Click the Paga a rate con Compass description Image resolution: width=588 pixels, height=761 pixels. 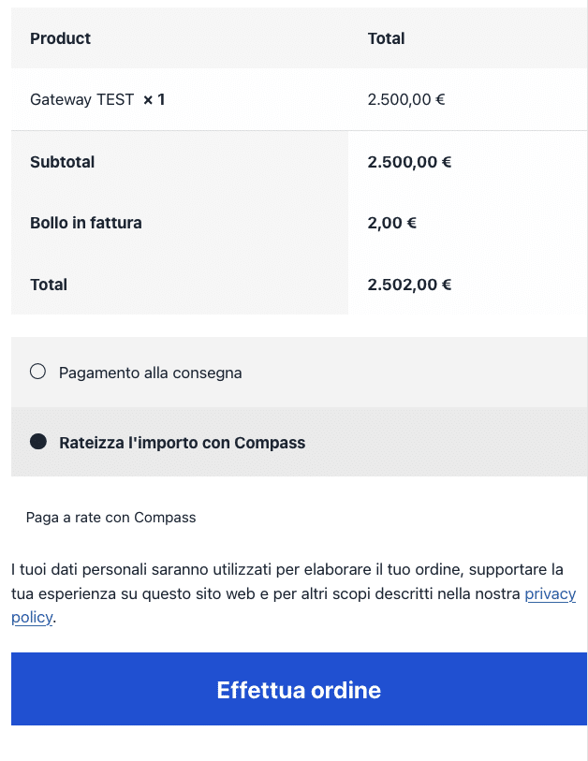pyautogui.click(x=110, y=518)
